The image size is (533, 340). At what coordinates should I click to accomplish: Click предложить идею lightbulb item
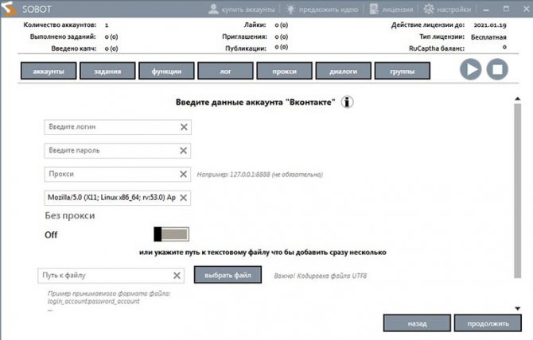coord(322,10)
